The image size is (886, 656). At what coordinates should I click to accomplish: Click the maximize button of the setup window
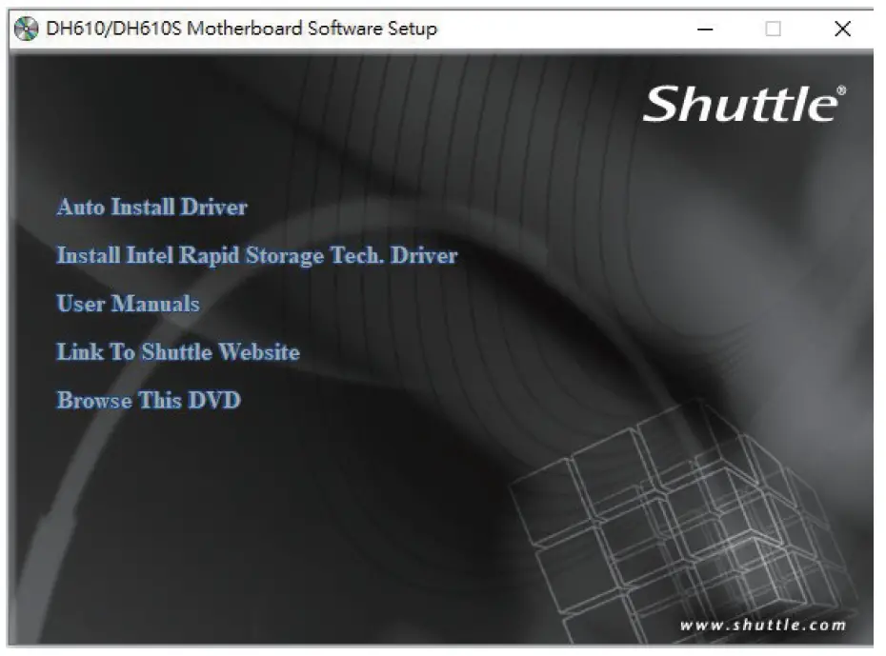pos(774,30)
